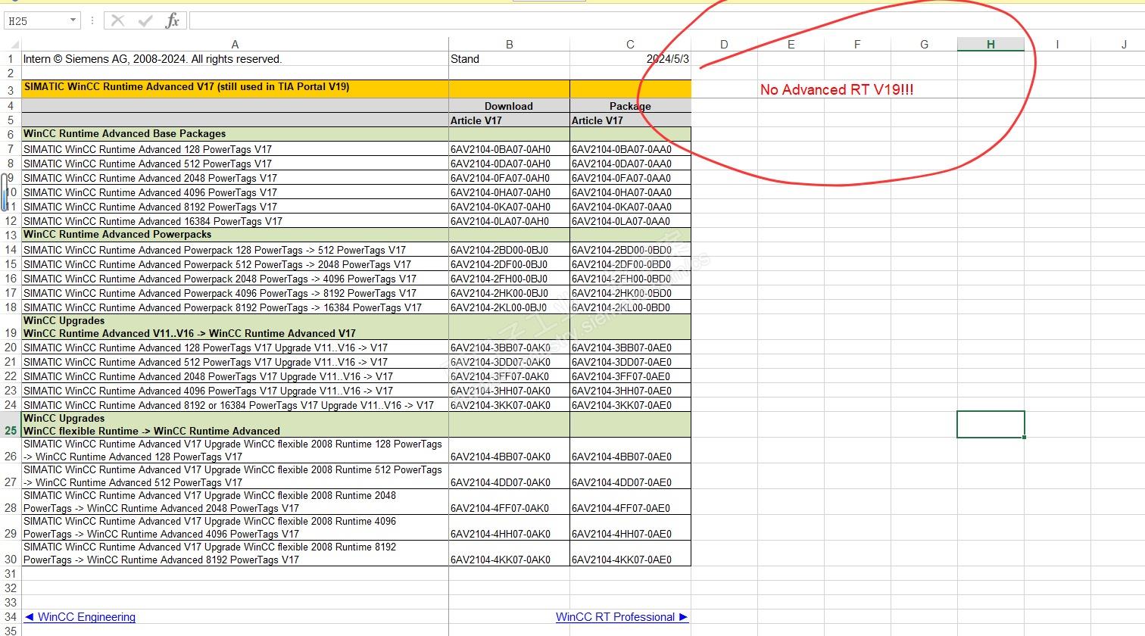Click package article 6AV2104-3HH07-0AE0
The width and height of the screenshot is (1145, 636).
[630, 391]
